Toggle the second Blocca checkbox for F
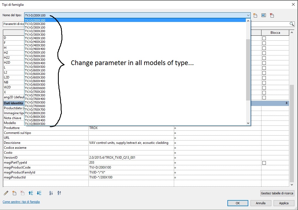Screen dimensions: 298x210 pos(264,43)
